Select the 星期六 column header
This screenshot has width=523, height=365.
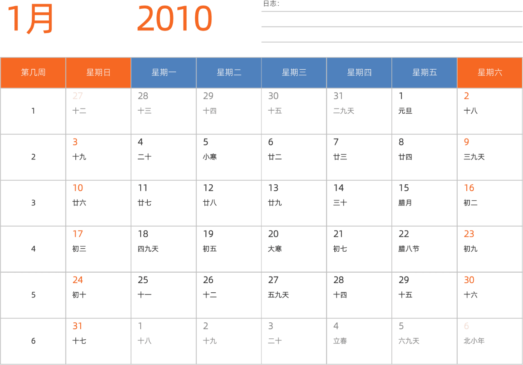click(490, 73)
